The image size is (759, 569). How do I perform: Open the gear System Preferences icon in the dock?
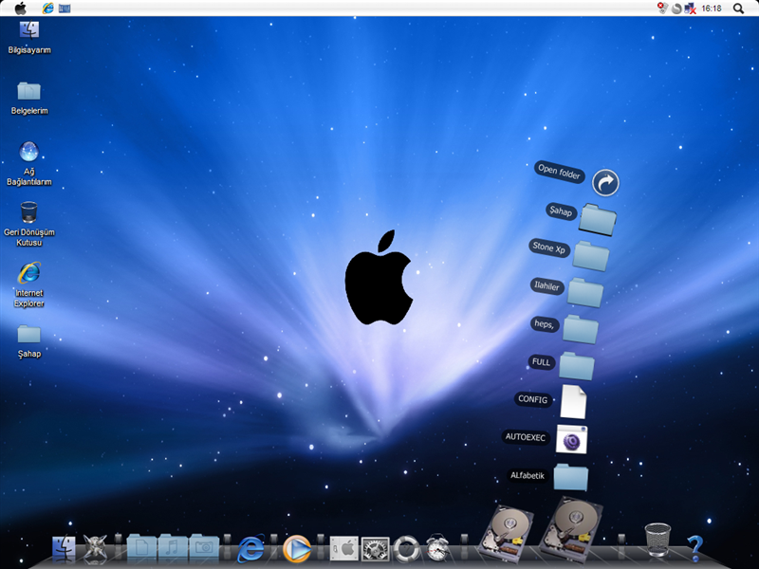[x=375, y=549]
